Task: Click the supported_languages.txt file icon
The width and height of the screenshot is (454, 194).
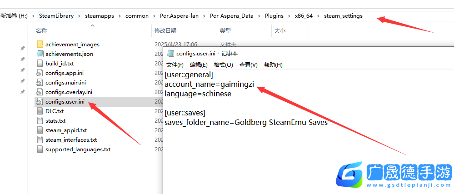Action: [x=39, y=149]
